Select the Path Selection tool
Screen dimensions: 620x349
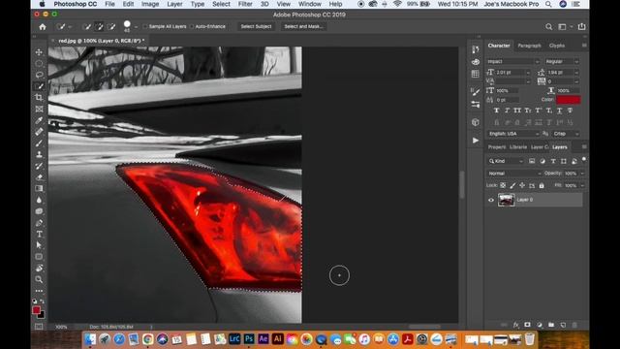39,245
